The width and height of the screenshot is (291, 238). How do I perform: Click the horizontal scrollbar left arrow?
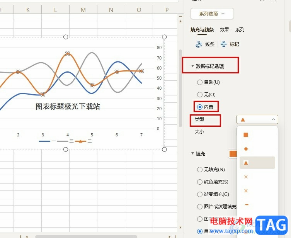(27, 237)
